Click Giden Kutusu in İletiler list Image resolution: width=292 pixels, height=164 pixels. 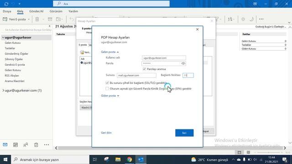(x=249, y=49)
